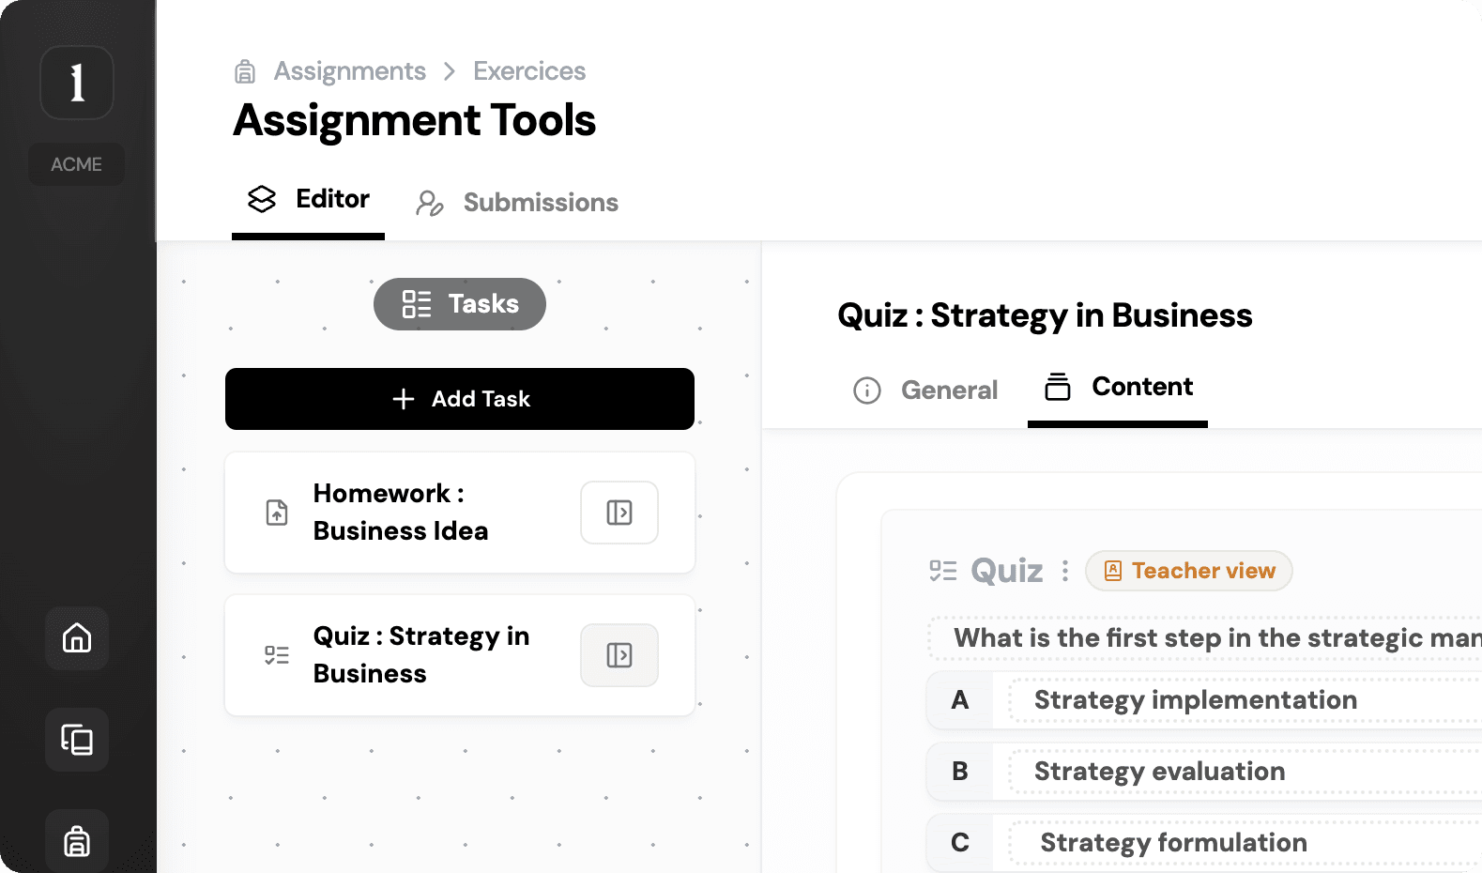The height and width of the screenshot is (873, 1482).
Task: Switch to the Editor tab
Action: [x=309, y=200]
